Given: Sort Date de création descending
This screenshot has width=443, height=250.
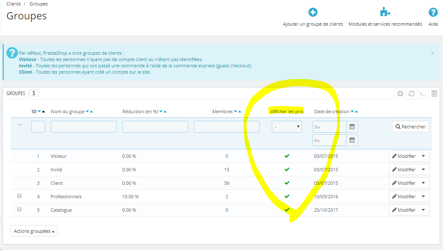Looking at the screenshot, I should pos(352,112).
